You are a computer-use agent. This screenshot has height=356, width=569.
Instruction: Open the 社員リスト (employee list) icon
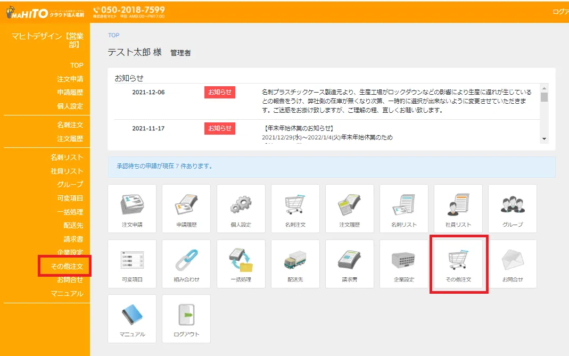click(458, 205)
